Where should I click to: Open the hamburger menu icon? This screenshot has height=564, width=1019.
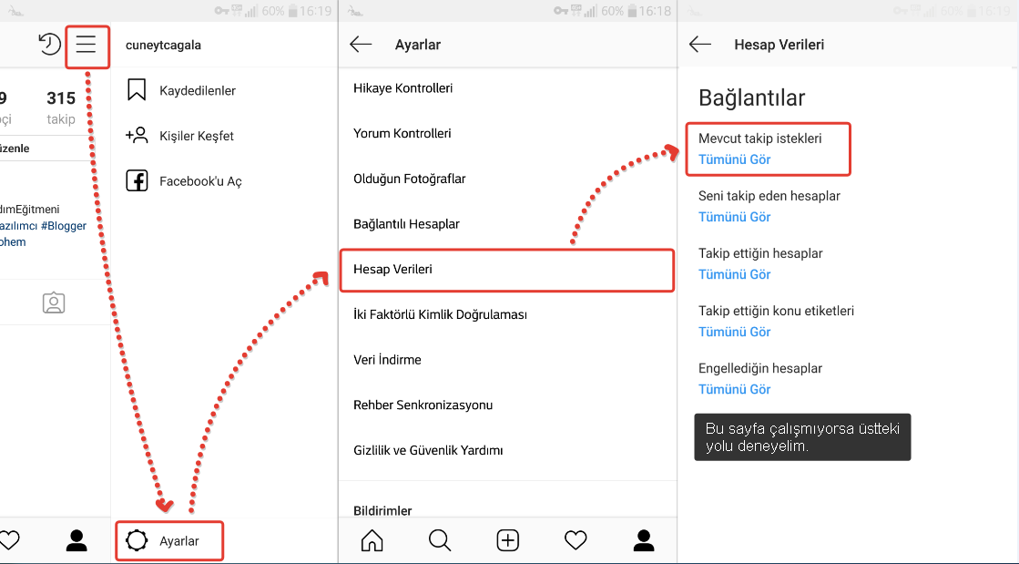pos(86,45)
